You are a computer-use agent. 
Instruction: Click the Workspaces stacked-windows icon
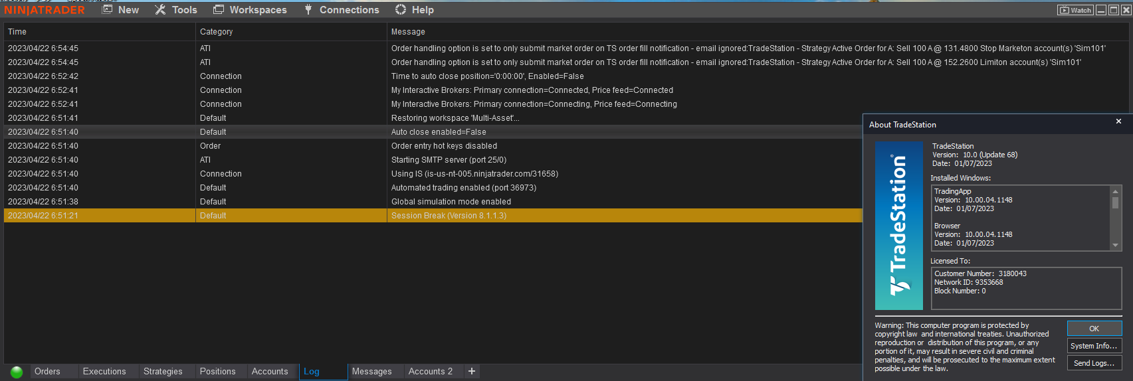[x=219, y=10]
